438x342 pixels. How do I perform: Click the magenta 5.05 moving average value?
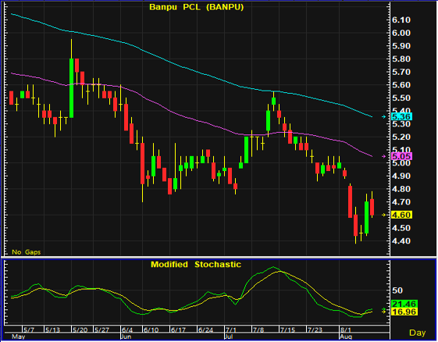[x=401, y=156]
